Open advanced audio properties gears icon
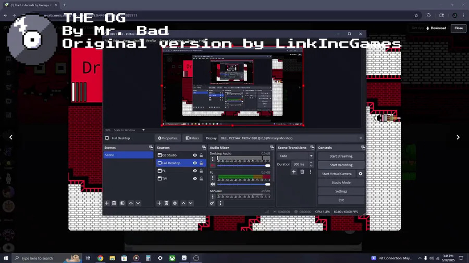Image resolution: width=469 pixels, height=263 pixels. click(x=212, y=203)
